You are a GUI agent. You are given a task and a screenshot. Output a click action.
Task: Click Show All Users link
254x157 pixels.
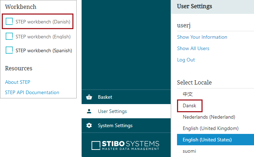click(x=193, y=48)
